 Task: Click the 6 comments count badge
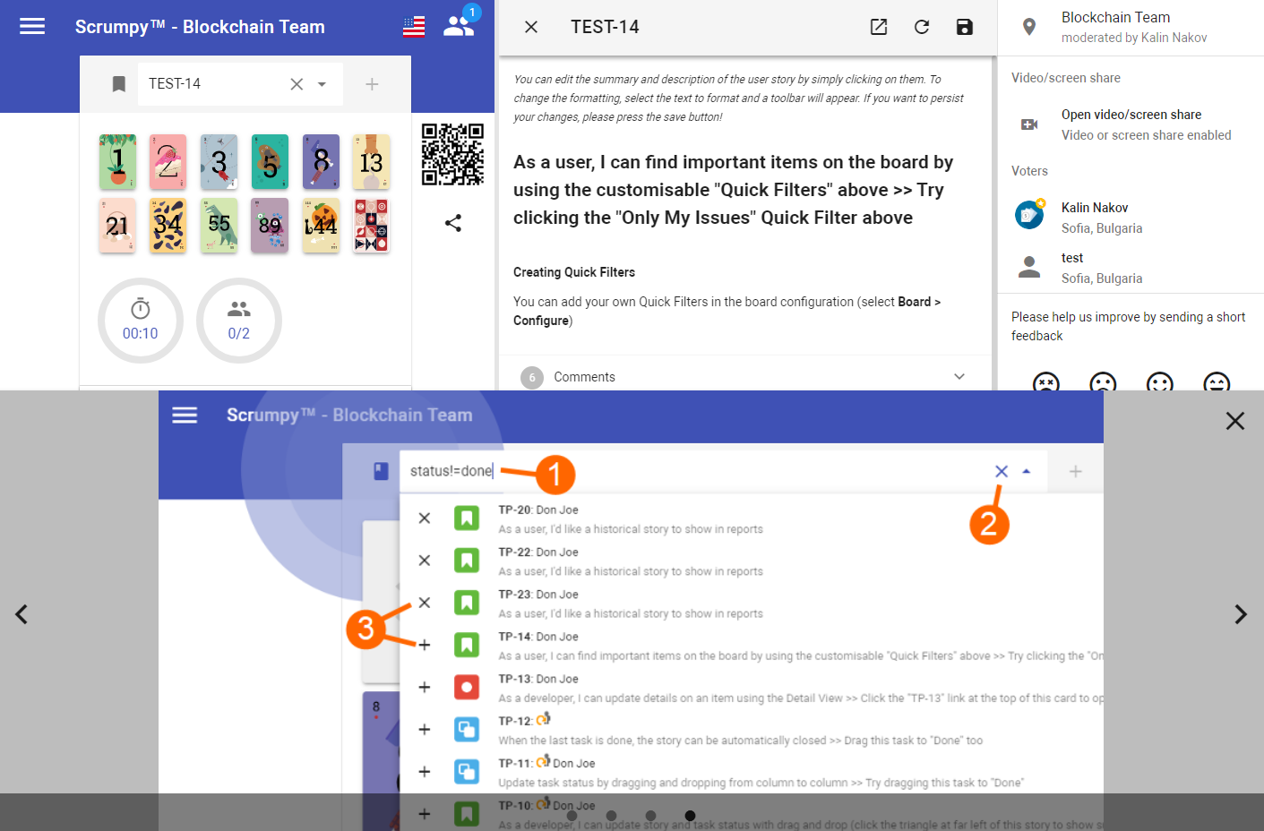tap(532, 378)
